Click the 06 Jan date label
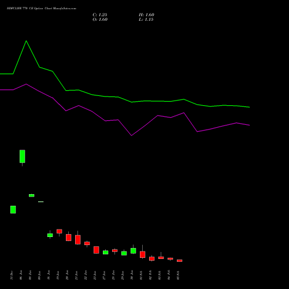289x289 pixels. point(21,275)
